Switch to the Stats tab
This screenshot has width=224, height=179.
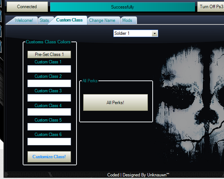[x=44, y=20]
